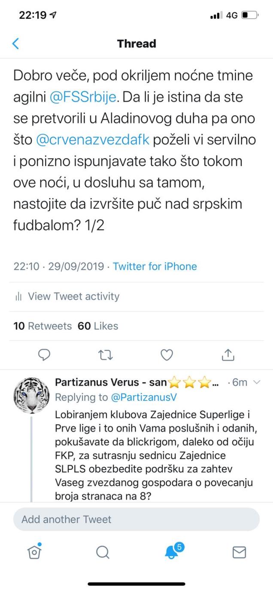This screenshot has height=591, width=273.
Task: Reply to the main tweet
Action: 45,354
